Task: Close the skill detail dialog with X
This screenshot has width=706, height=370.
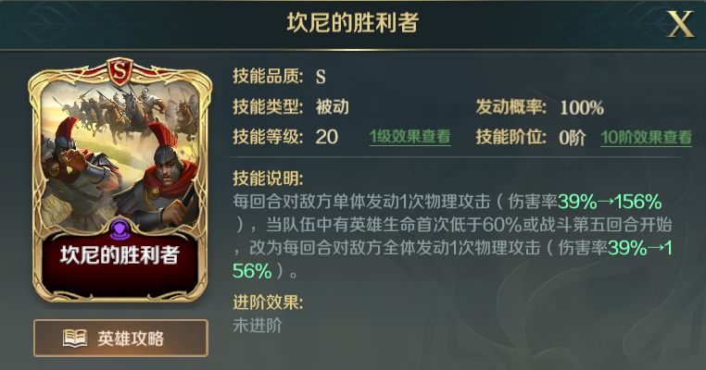Action: pos(680,24)
